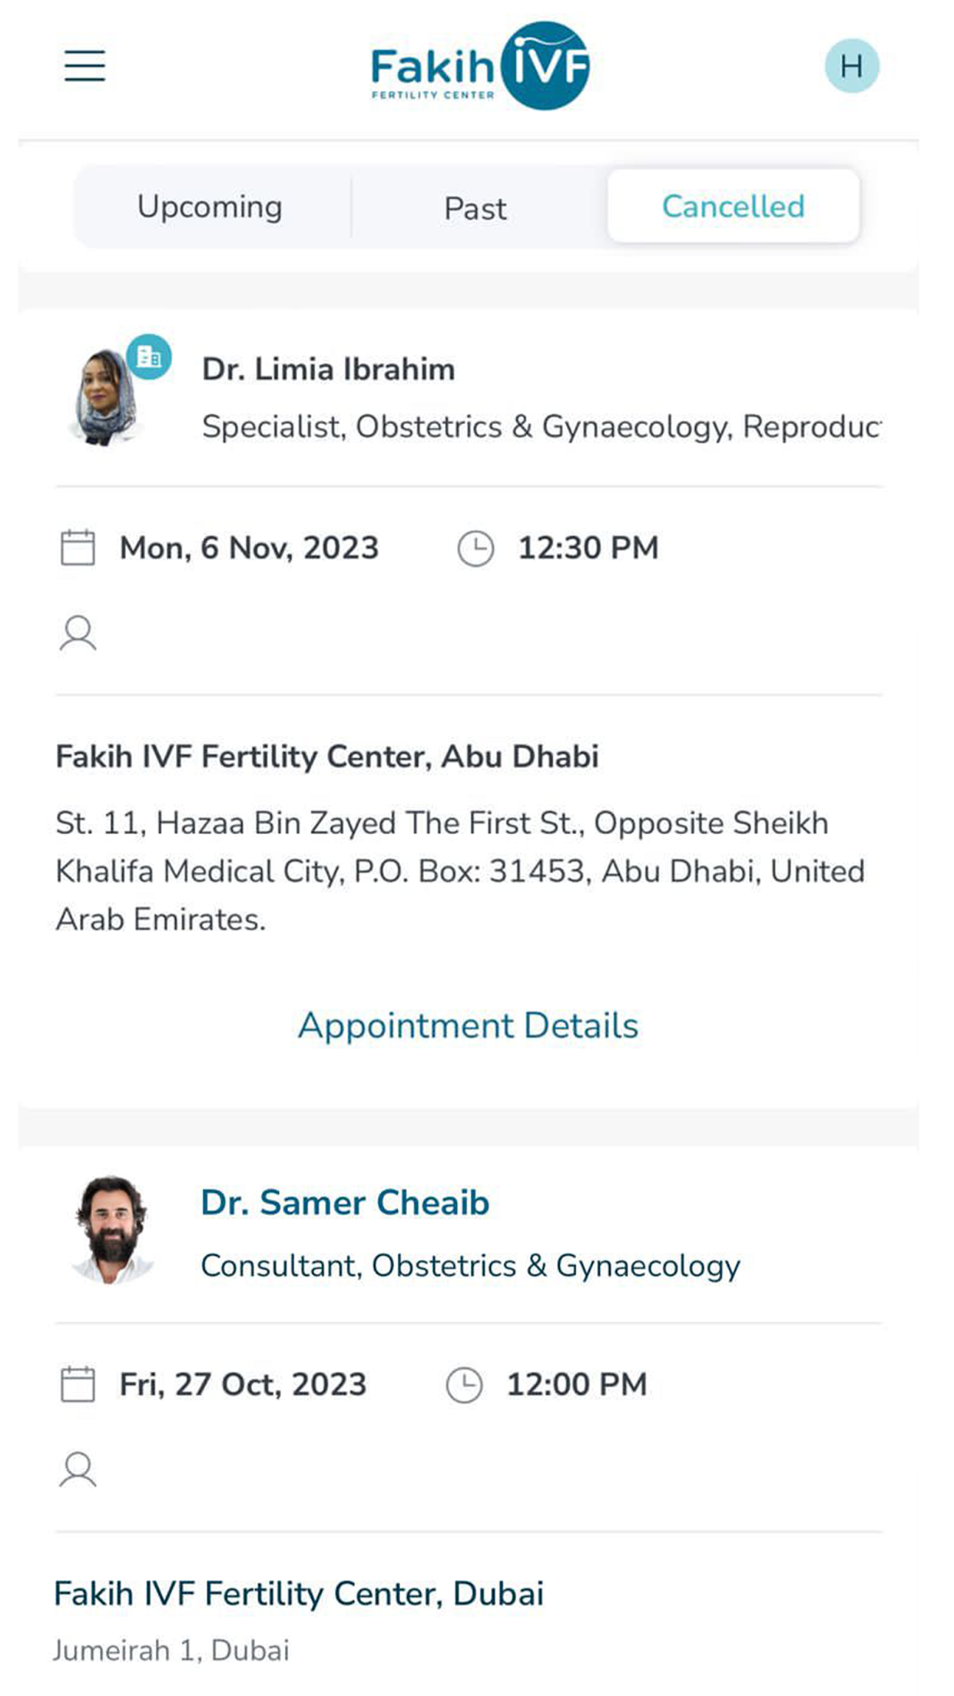Click calendar icon beside Fri, 27 Oct, 2023
Image resolution: width=954 pixels, height=1696 pixels.
click(x=78, y=1385)
